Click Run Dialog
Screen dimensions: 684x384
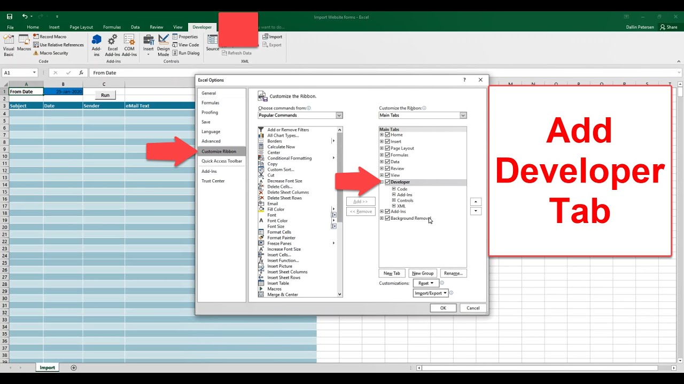(x=185, y=53)
